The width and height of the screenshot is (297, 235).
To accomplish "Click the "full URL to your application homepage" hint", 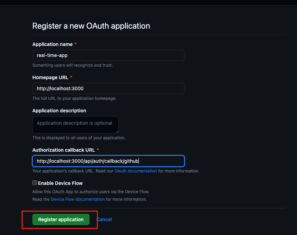I will (x=74, y=98).
